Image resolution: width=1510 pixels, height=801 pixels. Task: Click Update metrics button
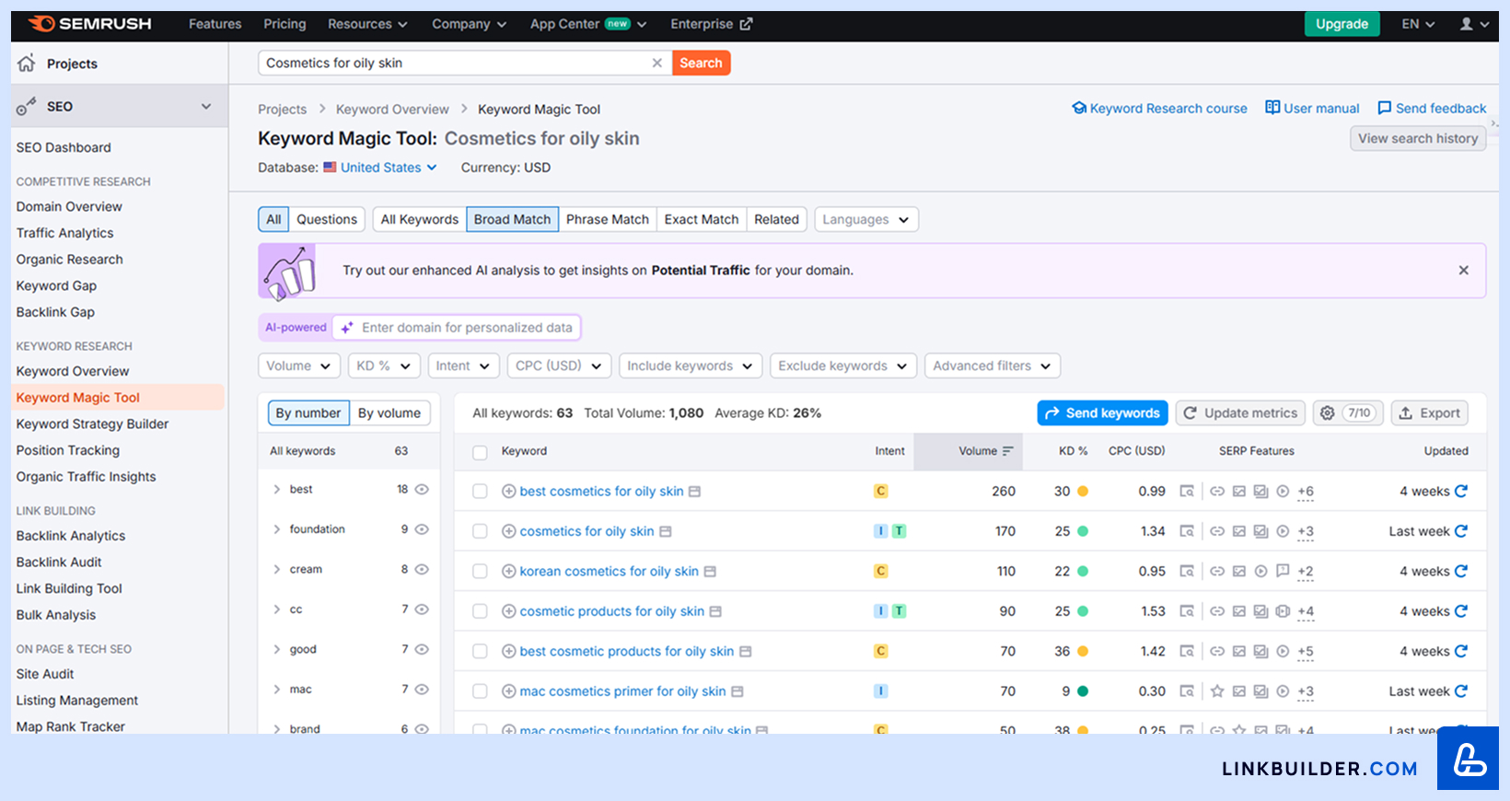tap(1240, 413)
